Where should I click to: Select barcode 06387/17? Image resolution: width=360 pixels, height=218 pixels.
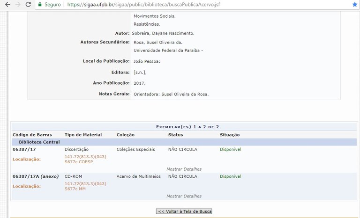(24, 149)
